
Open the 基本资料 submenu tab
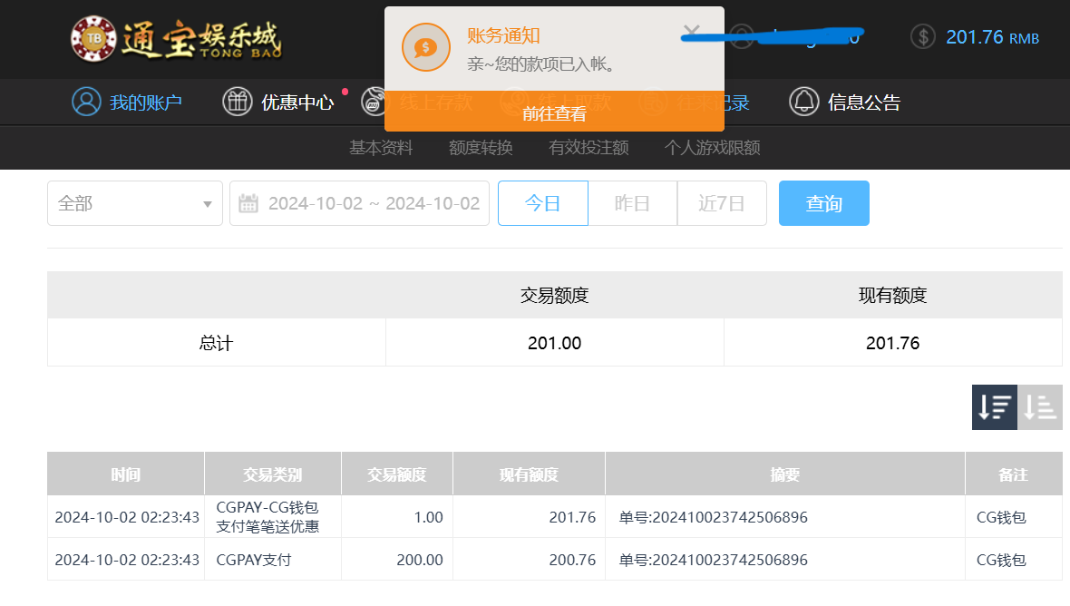[381, 148]
